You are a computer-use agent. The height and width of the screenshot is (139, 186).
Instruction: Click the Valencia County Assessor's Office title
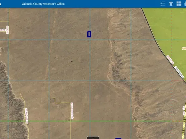[43, 4]
